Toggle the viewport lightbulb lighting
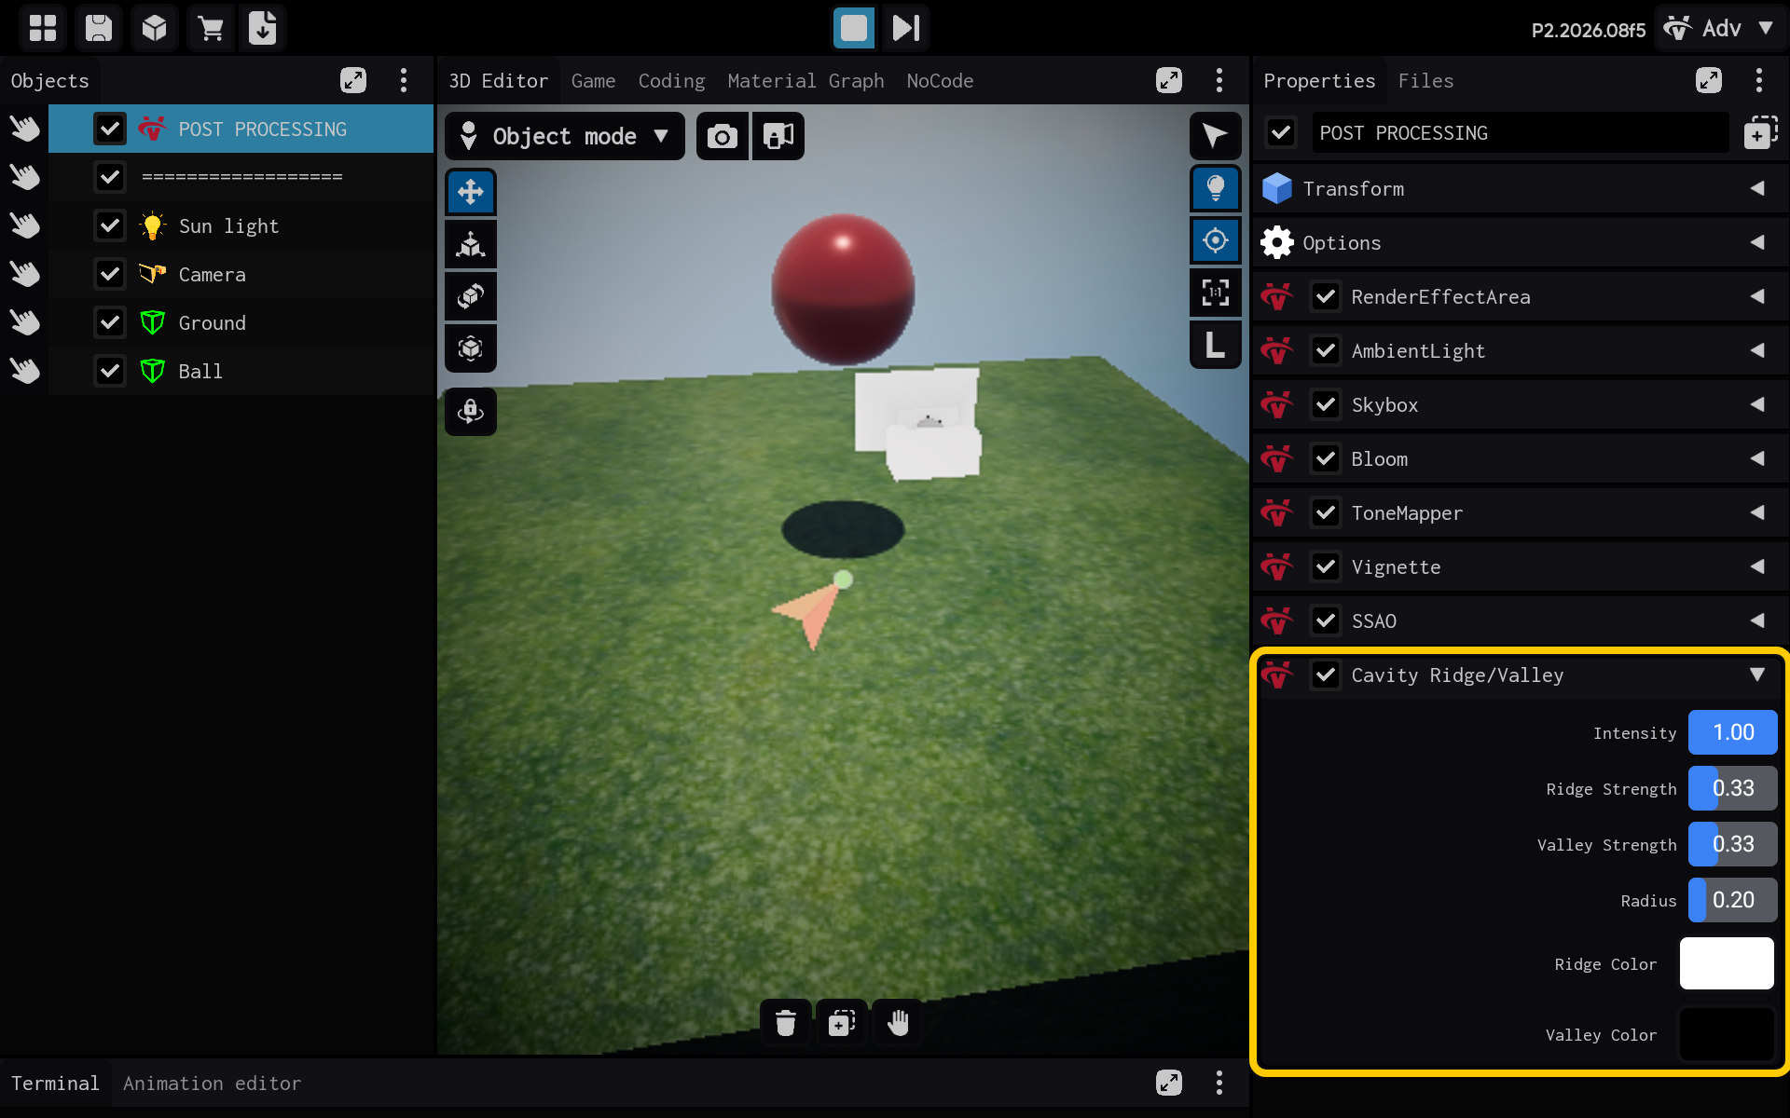 [x=1216, y=188]
